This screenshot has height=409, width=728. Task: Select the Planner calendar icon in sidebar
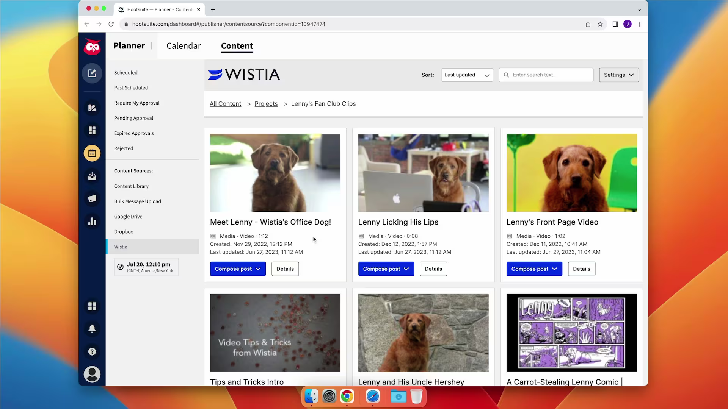pyautogui.click(x=92, y=153)
